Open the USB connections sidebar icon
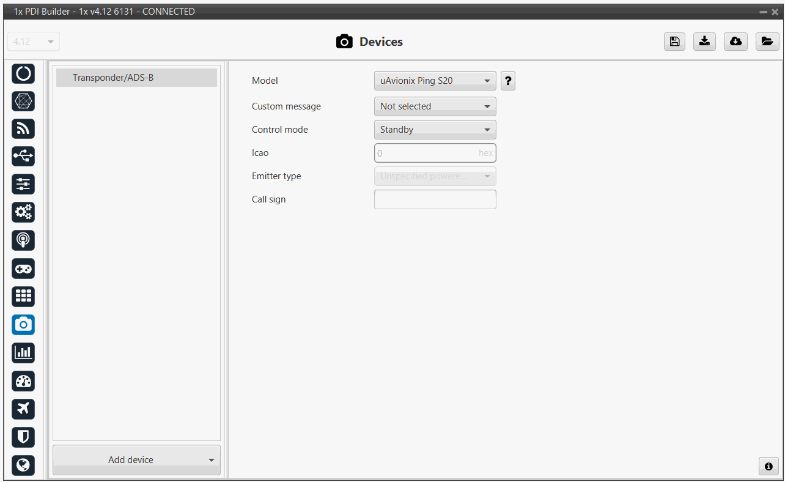This screenshot has width=785, height=482. click(23, 157)
